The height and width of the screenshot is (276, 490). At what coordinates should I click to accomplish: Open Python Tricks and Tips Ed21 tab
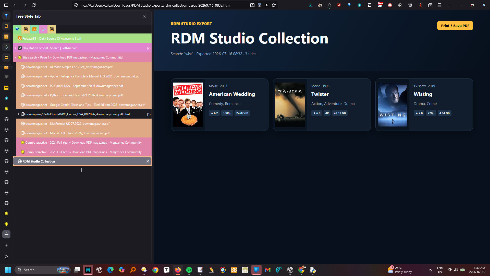(84, 95)
